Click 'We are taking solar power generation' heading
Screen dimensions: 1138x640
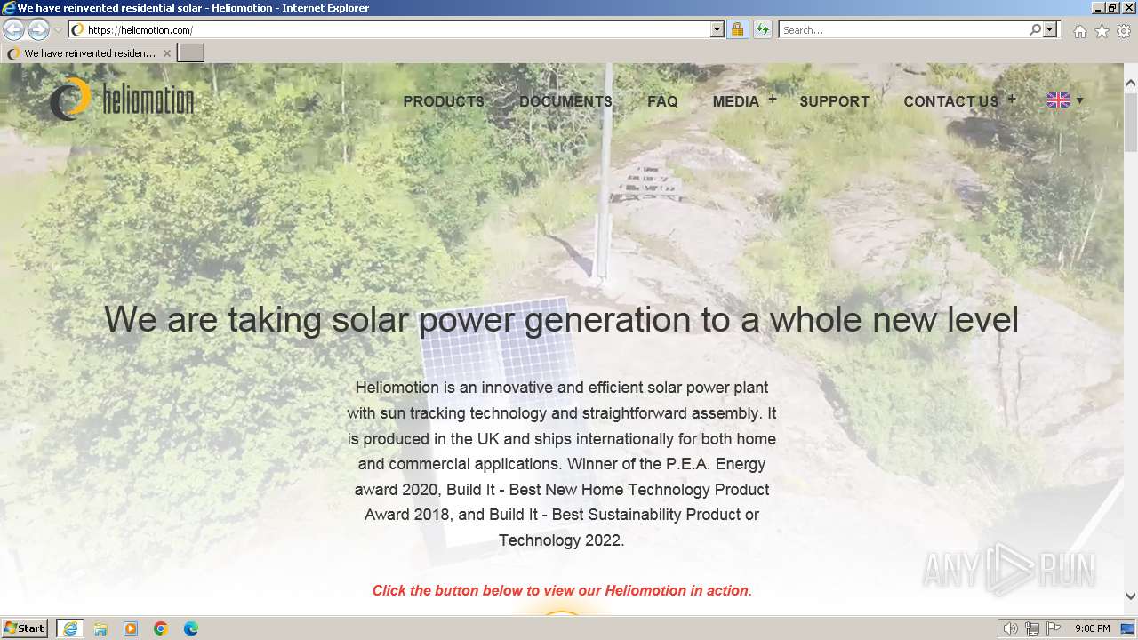coord(561,319)
